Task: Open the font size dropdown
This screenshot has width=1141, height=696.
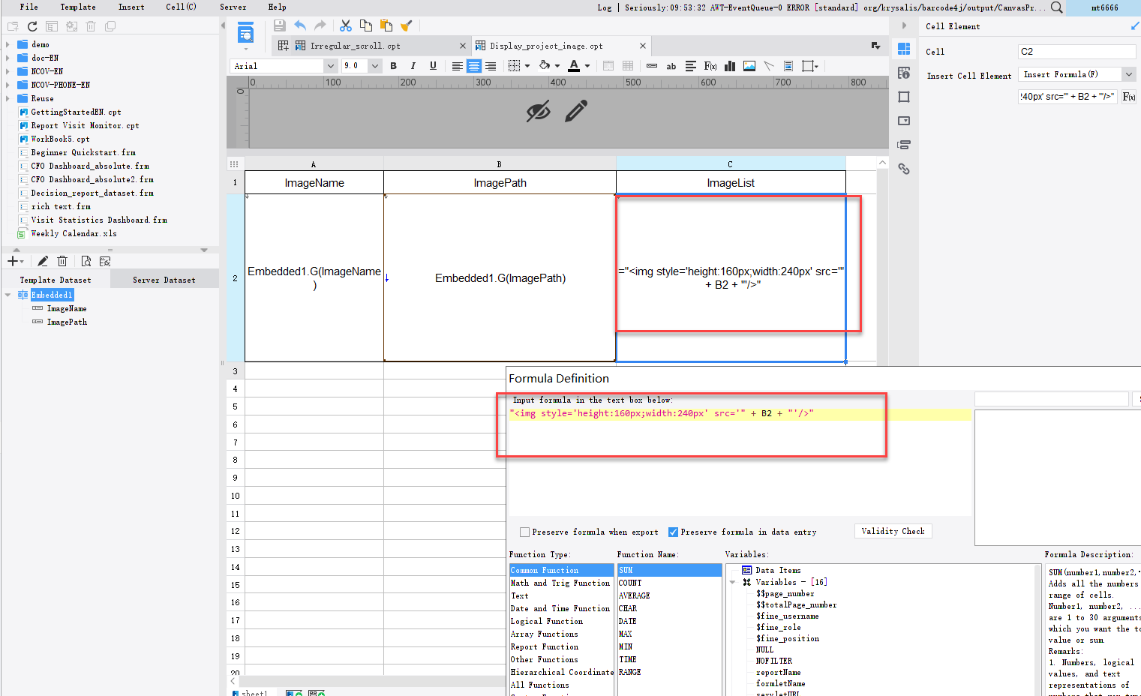Action: [374, 65]
